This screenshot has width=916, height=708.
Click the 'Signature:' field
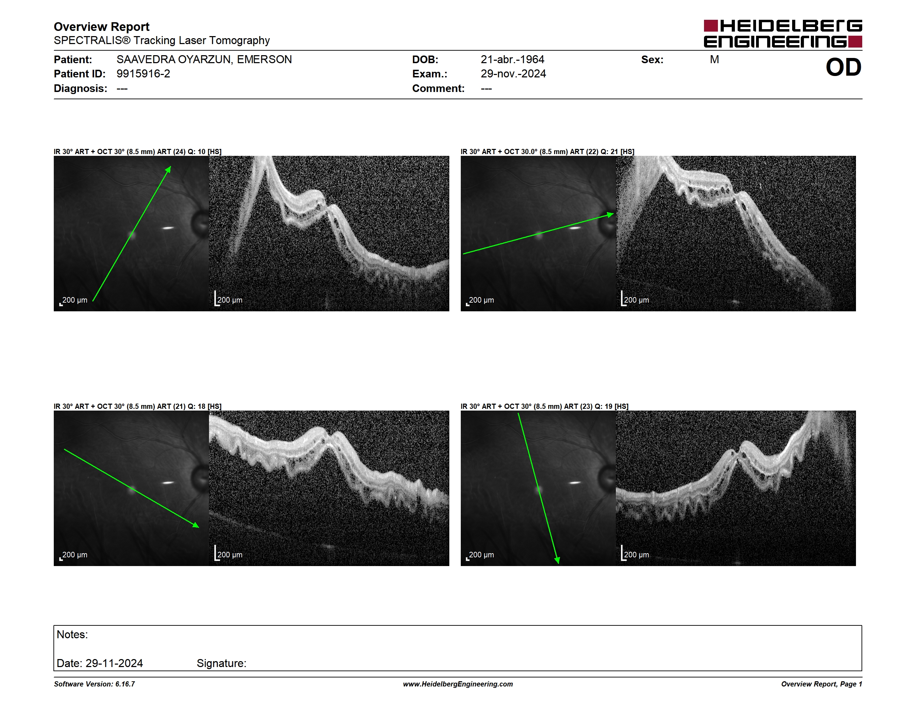tap(221, 664)
